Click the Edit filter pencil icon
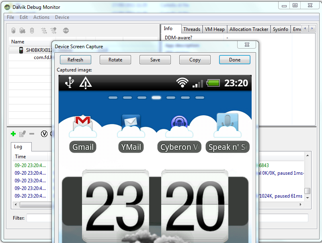The image size is (322, 243). (x=22, y=134)
